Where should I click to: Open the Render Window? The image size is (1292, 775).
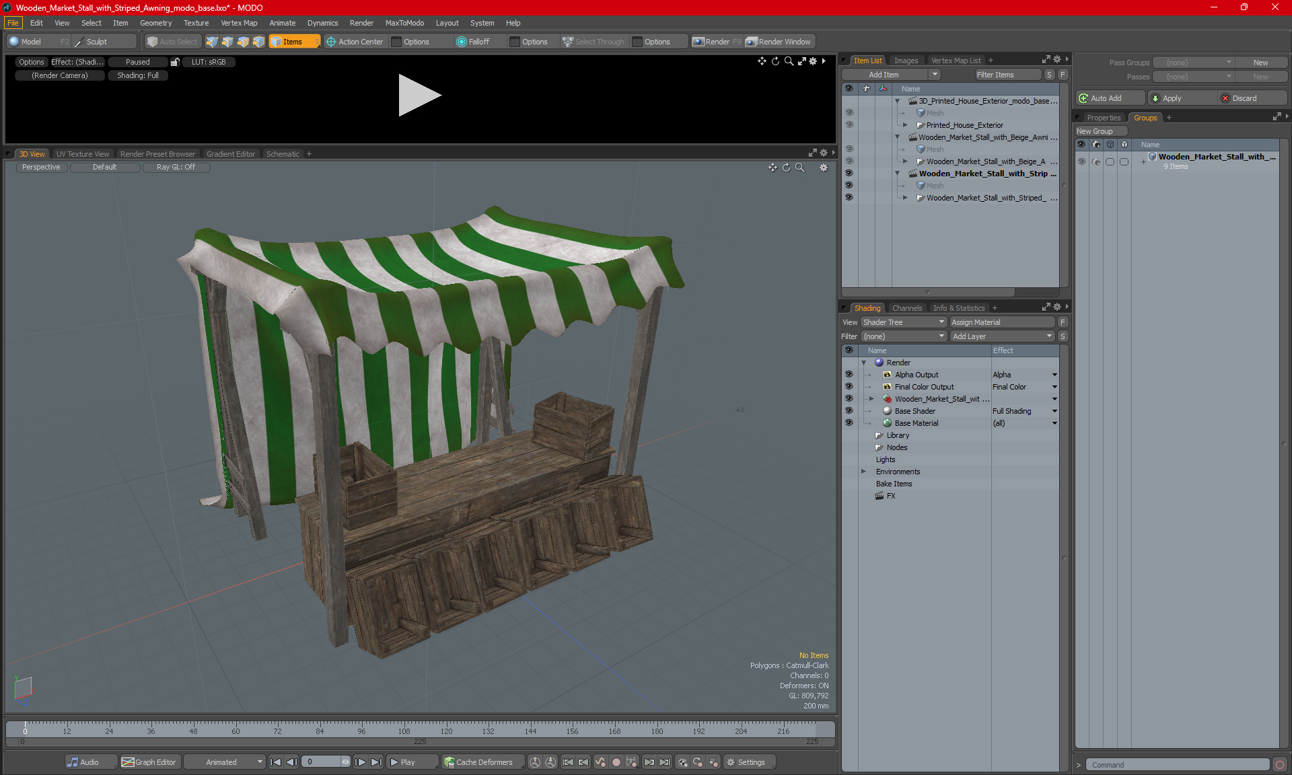(779, 42)
